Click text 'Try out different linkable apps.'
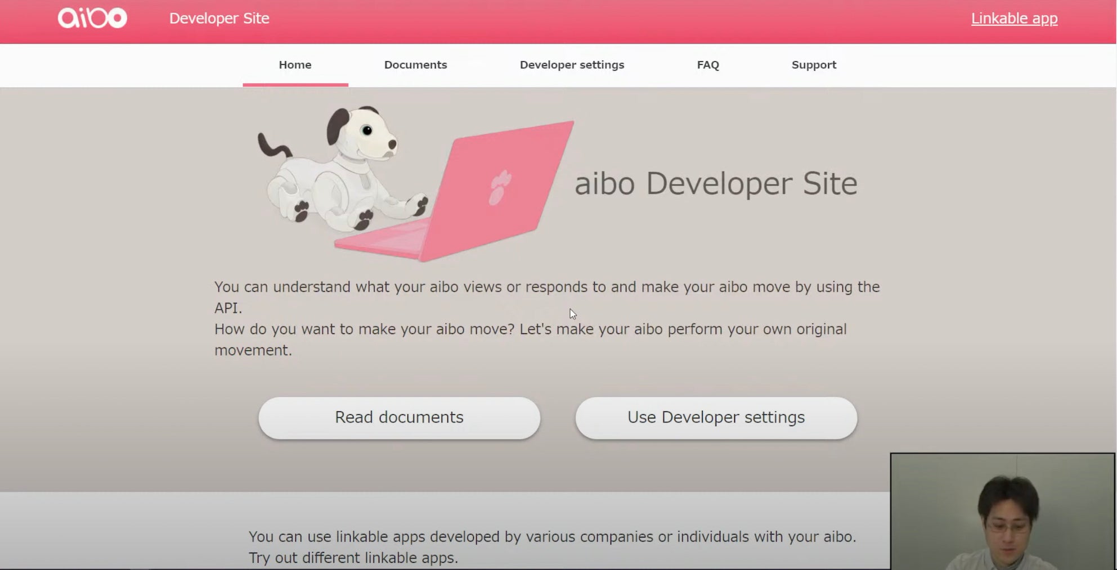1117x570 pixels. click(x=353, y=558)
